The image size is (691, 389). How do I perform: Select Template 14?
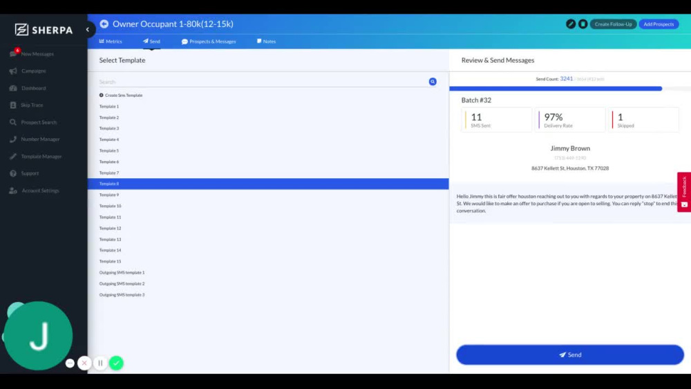(110, 250)
